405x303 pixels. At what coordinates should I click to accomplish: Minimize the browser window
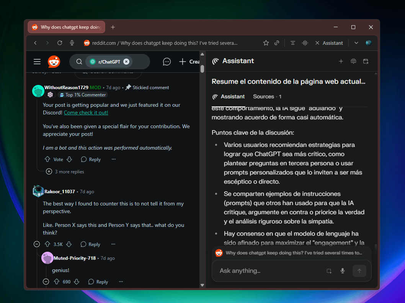[336, 27]
